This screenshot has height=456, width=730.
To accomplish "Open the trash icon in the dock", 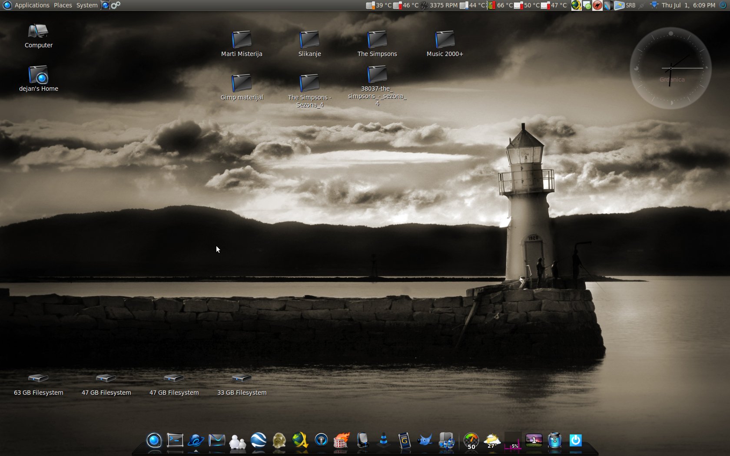I will tap(554, 440).
